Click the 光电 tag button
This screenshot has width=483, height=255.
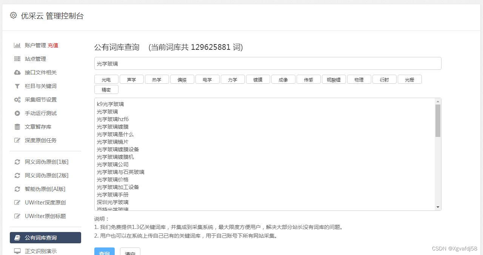click(x=106, y=79)
